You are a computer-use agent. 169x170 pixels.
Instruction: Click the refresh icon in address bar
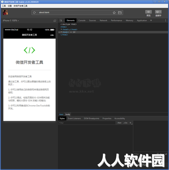pos(34,13)
